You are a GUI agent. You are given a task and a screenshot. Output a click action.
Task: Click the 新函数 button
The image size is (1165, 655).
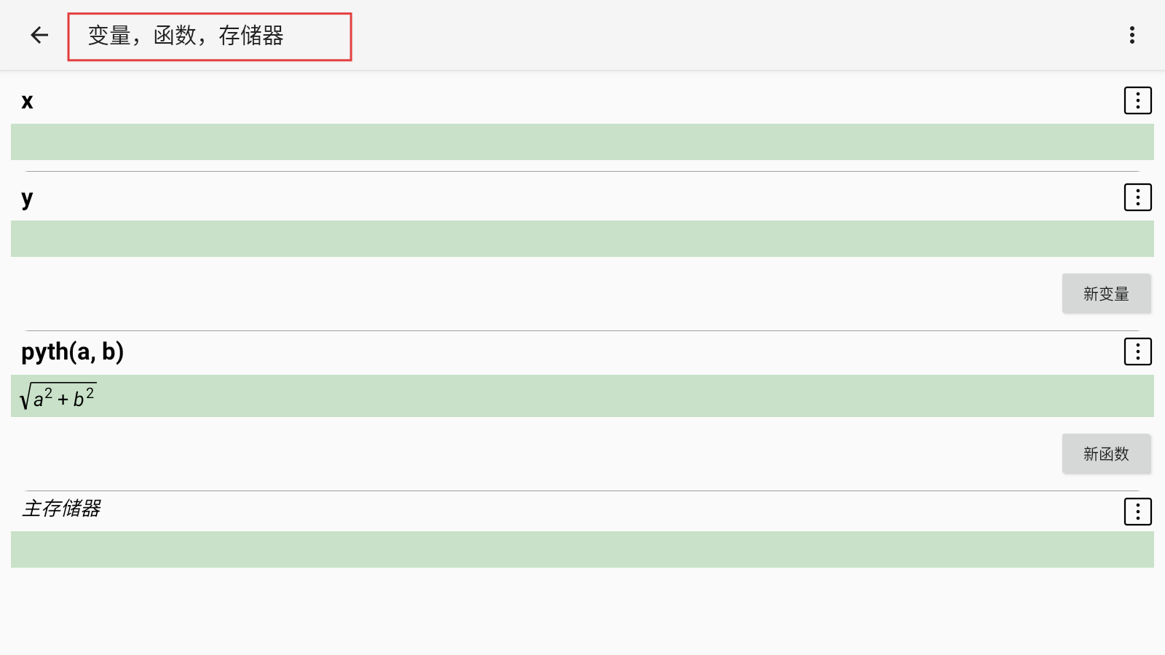(x=1106, y=454)
